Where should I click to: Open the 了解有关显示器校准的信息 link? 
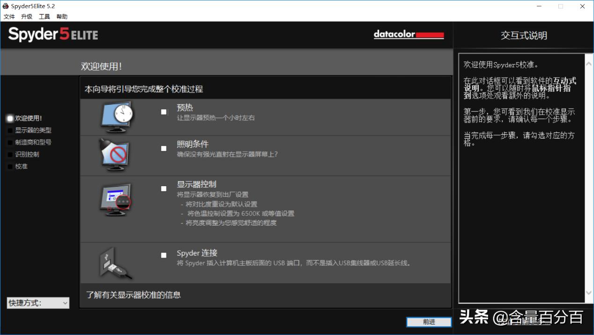[x=133, y=295]
